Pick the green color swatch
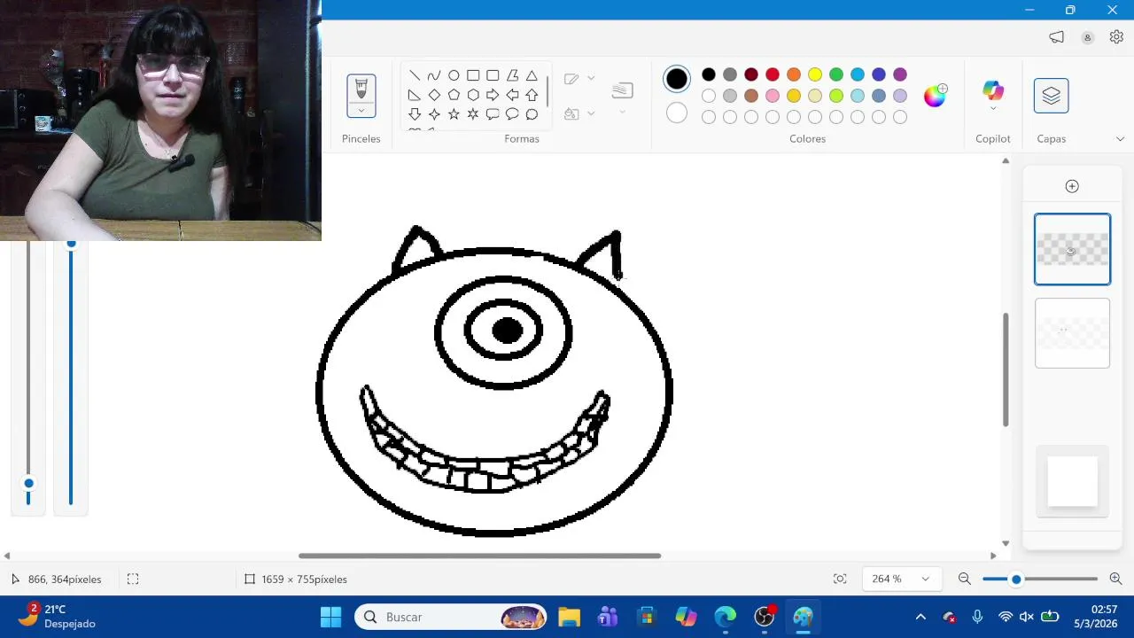Viewport: 1134px width, 638px height. 836,74
